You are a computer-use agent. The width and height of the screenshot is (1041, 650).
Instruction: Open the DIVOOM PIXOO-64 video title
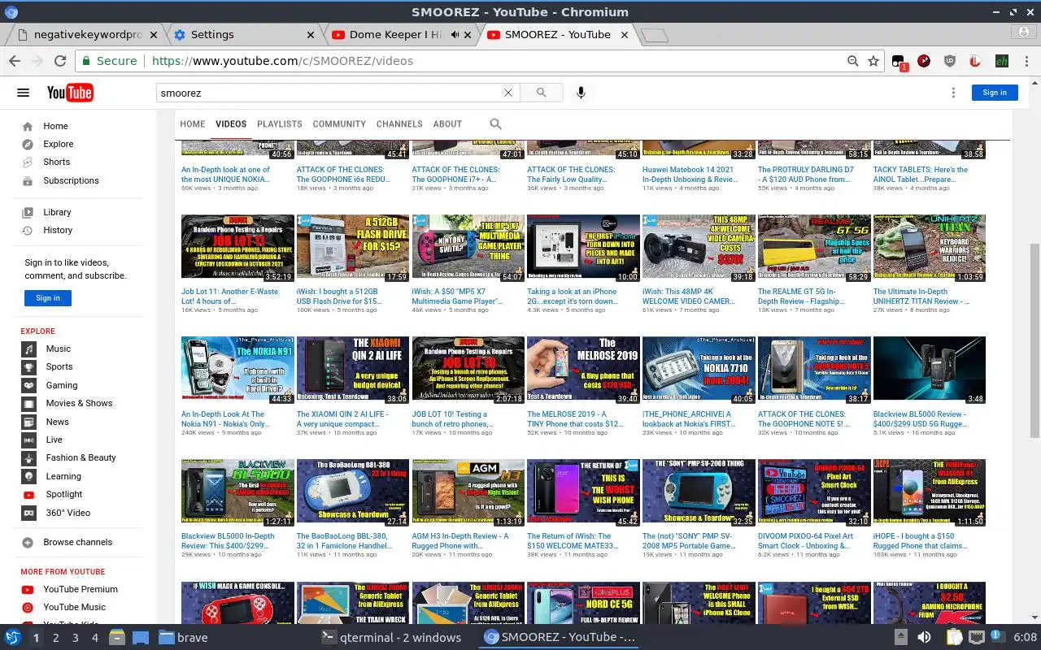[x=806, y=540]
